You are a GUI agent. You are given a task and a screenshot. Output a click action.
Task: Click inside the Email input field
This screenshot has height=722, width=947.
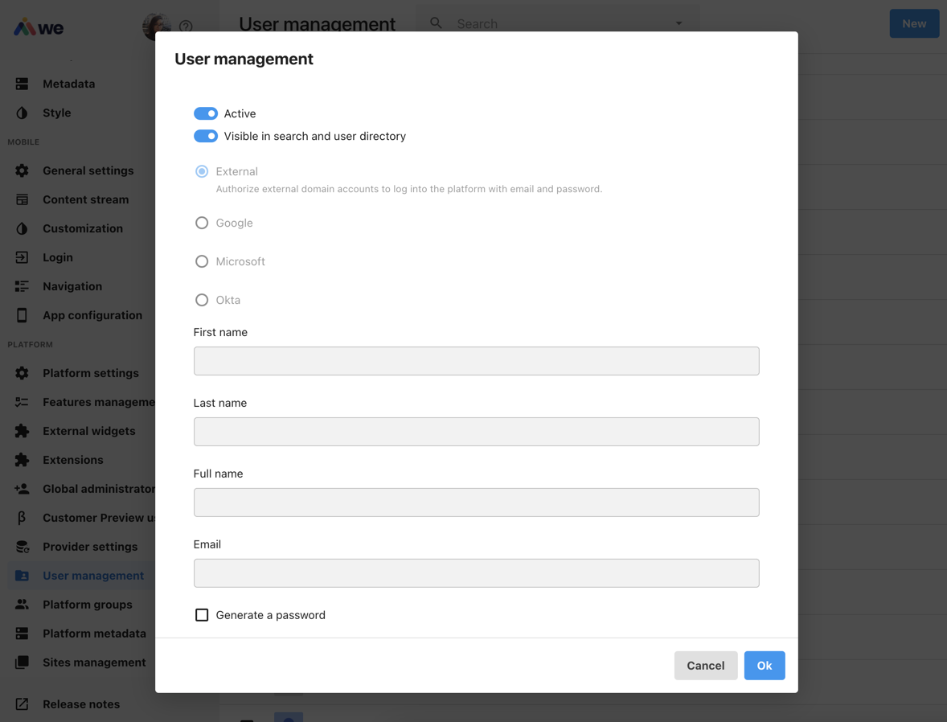click(x=476, y=573)
